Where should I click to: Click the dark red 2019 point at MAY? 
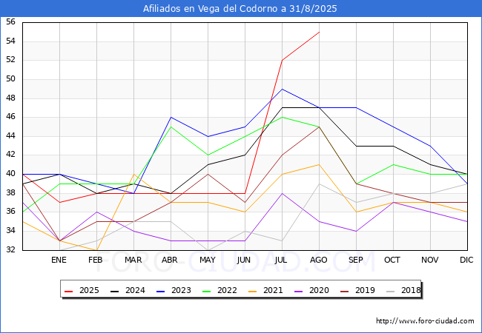tap(208, 174)
